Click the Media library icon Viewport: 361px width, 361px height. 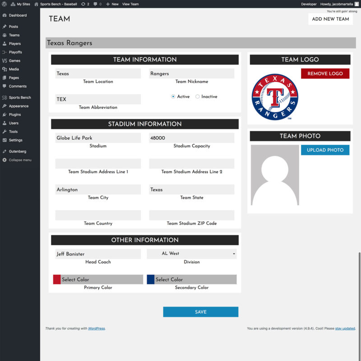click(5, 69)
